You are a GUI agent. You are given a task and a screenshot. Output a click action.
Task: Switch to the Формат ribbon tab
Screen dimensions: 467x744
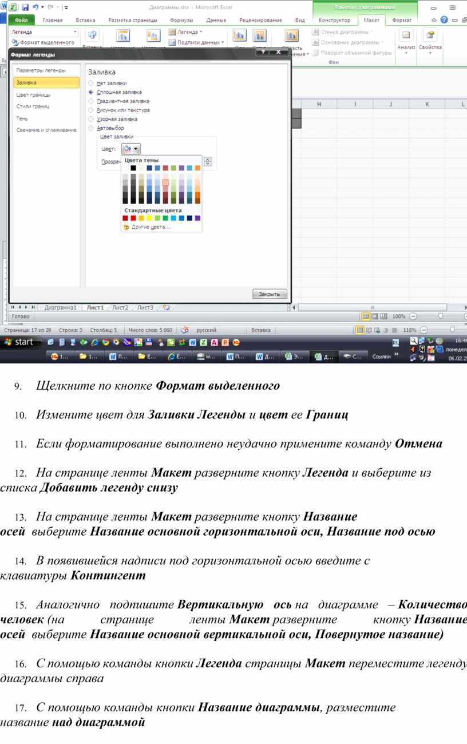(401, 20)
